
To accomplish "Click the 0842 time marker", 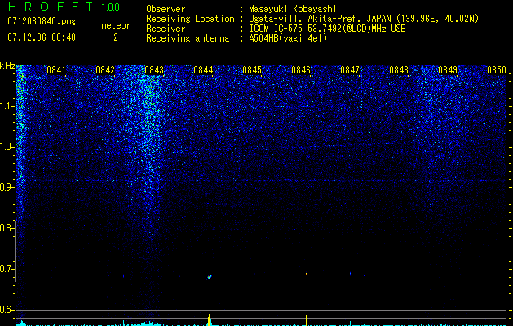I will [105, 70].
